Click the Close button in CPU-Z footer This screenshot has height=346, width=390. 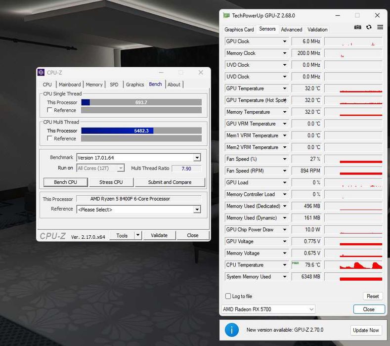coord(193,235)
